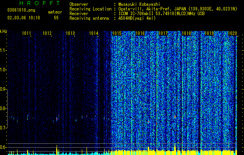
Task: Click the 0.8 kHz frequency axis label
Action: coord(3,108)
